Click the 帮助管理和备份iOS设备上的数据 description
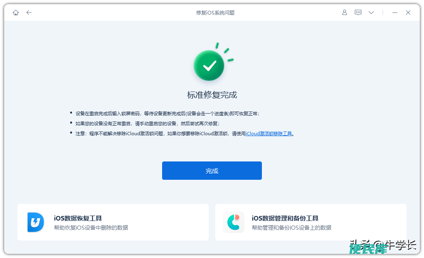Screen dimensions: 424x258 [x=291, y=228]
